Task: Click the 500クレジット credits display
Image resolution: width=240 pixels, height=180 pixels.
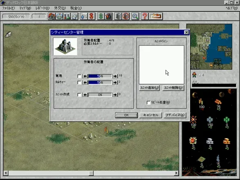Action: coord(16,16)
